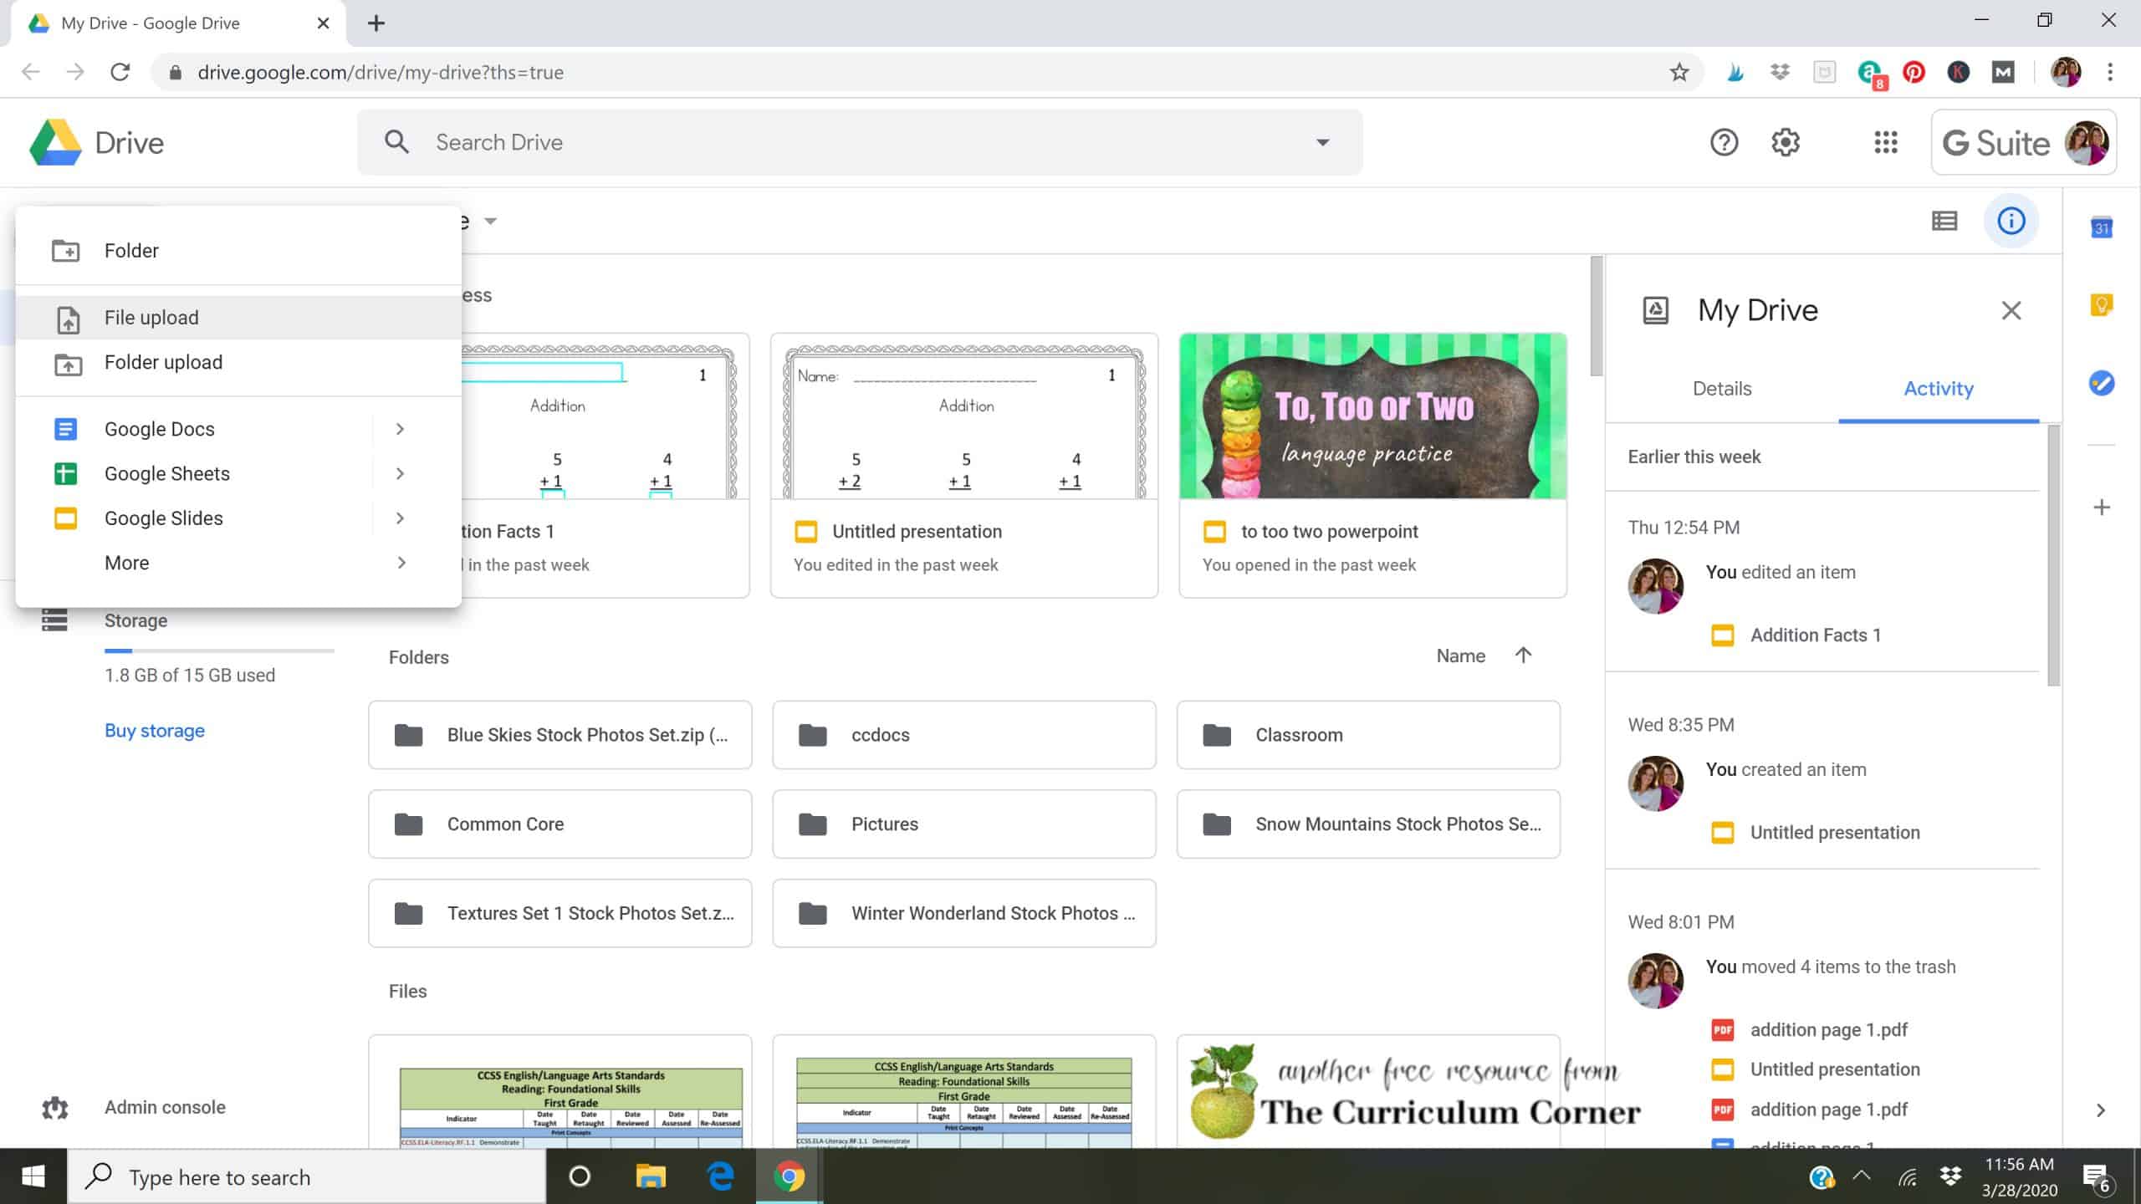Expand the search options dropdown arrow
The image size is (2141, 1204).
coord(1322,142)
